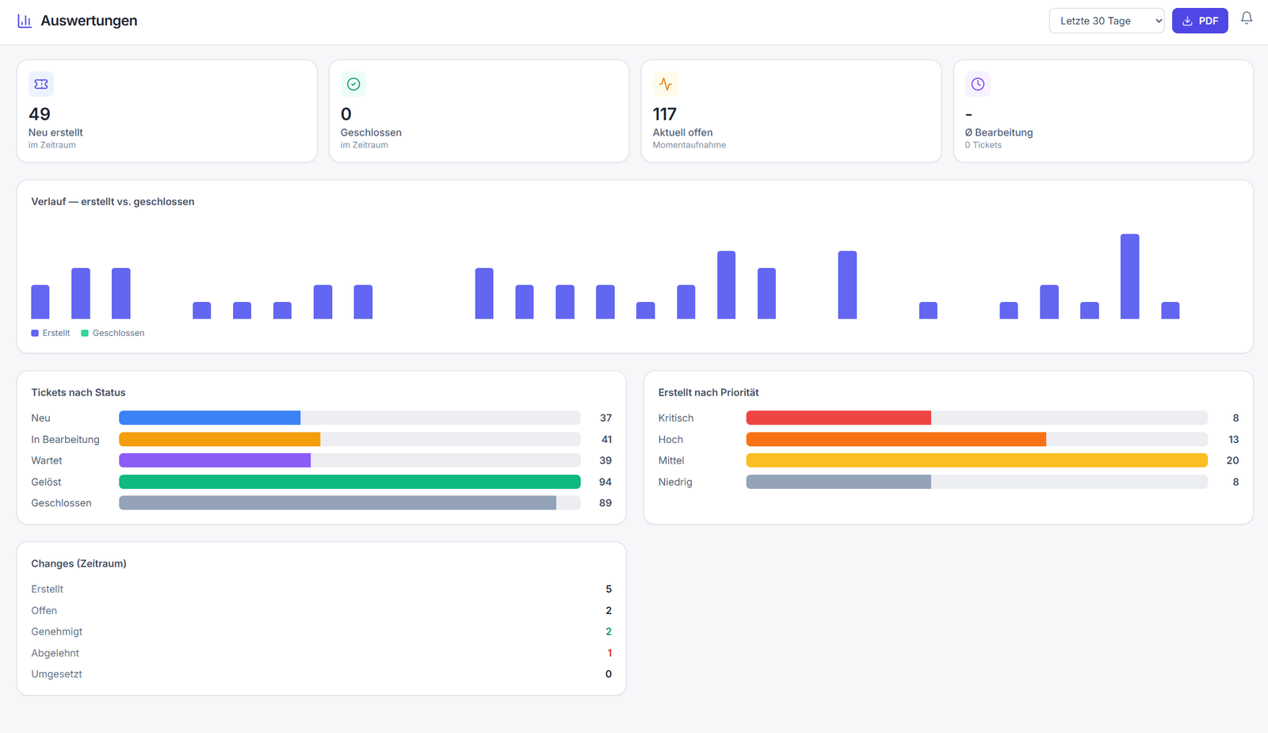Click the checkmark icon above Geschlossen
The width and height of the screenshot is (1268, 733).
pyautogui.click(x=353, y=84)
